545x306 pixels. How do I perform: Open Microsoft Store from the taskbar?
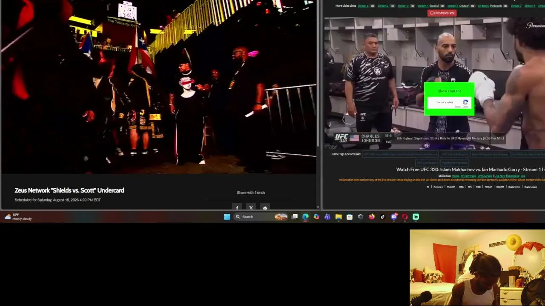click(350, 217)
